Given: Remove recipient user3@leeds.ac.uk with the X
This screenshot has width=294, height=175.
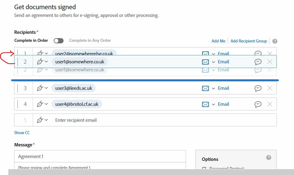Looking at the screenshot, I should pyautogui.click(x=270, y=88).
